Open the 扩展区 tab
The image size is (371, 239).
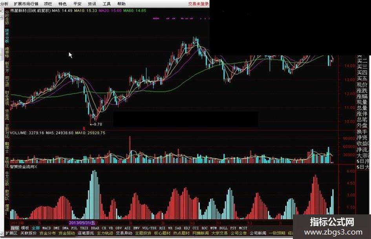click(x=11, y=234)
